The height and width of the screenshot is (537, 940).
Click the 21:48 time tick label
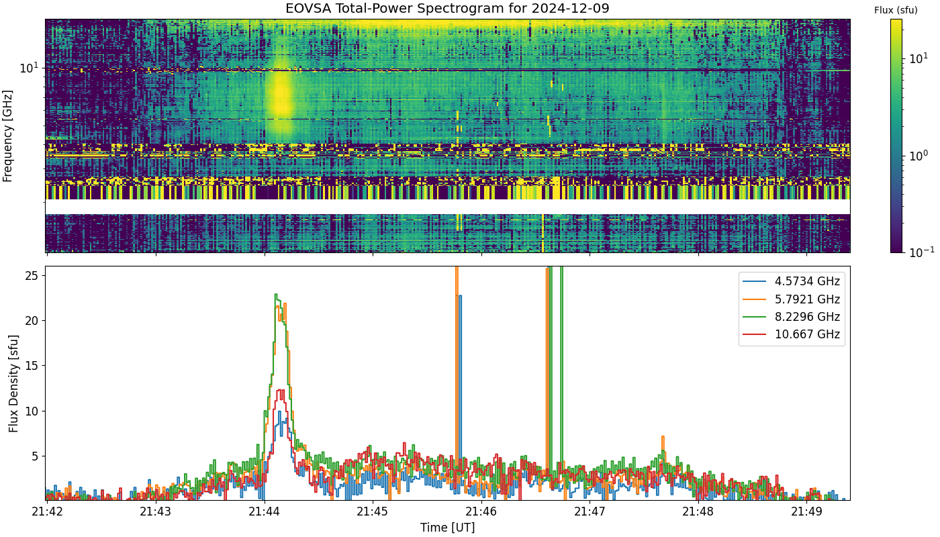[x=698, y=511]
